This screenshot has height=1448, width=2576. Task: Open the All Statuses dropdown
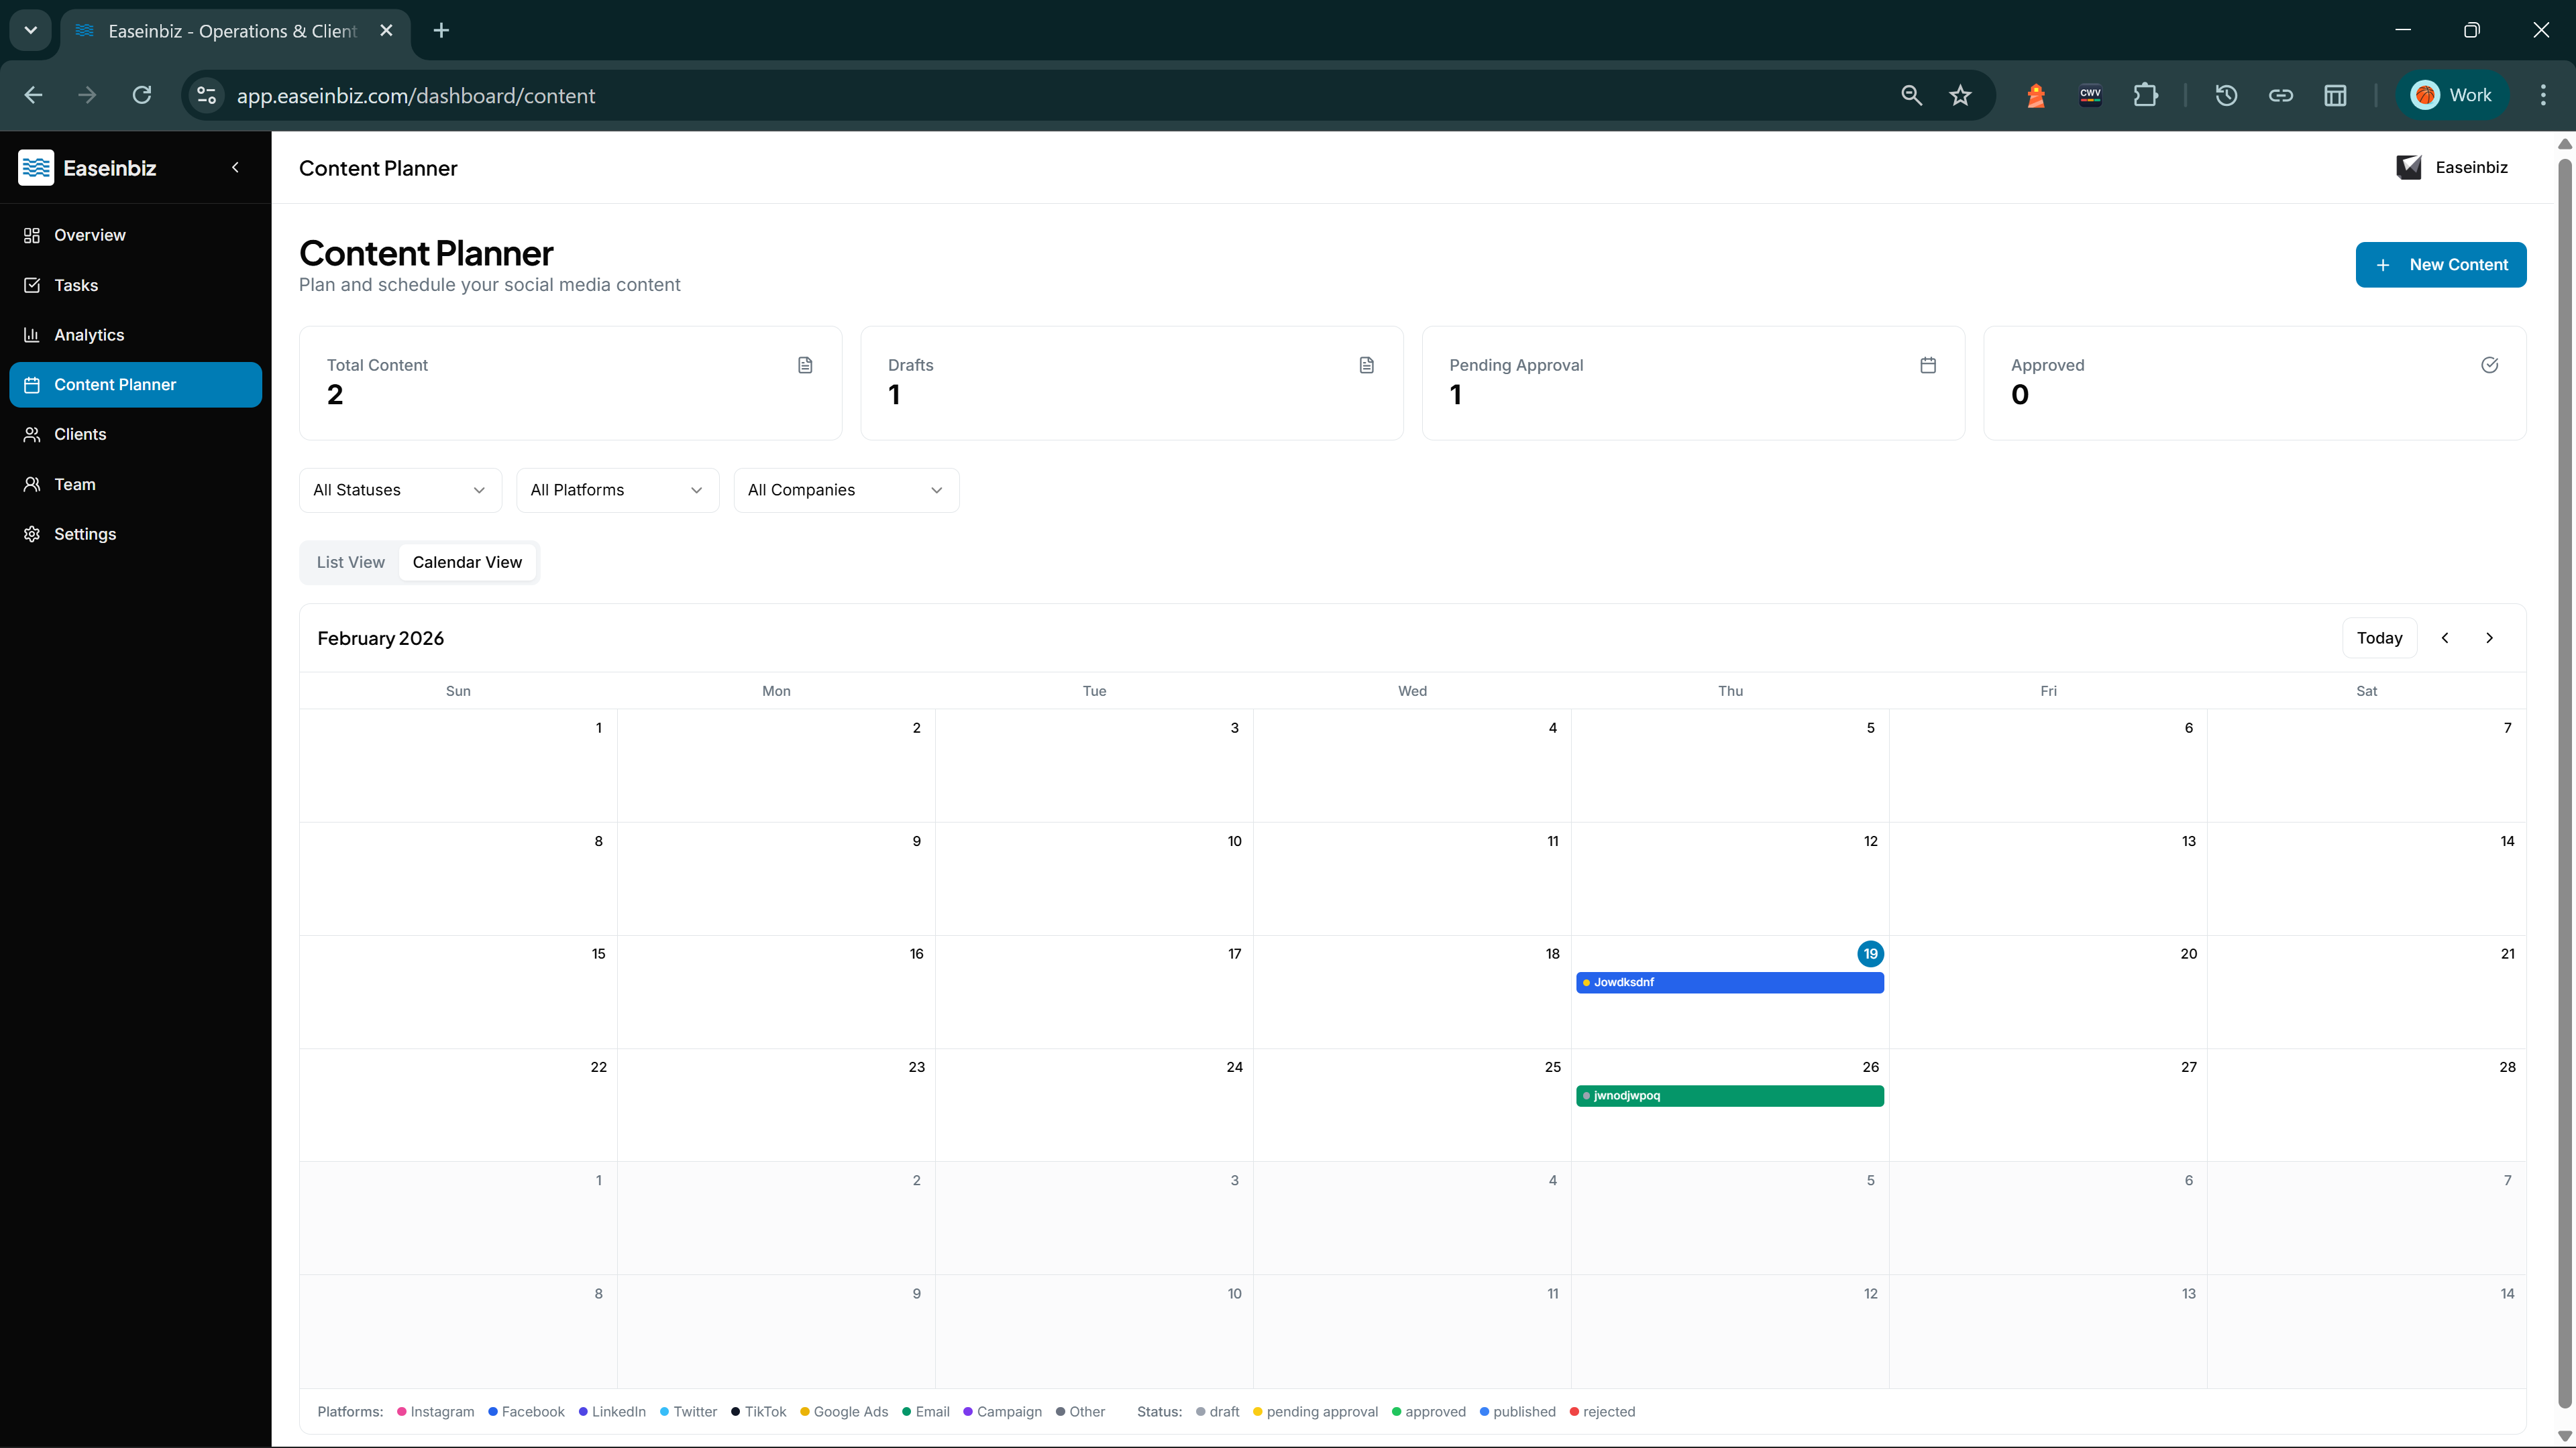(x=399, y=489)
